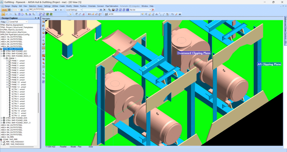Click the A150 input field
The image size is (287, 152).
coord(124,14)
